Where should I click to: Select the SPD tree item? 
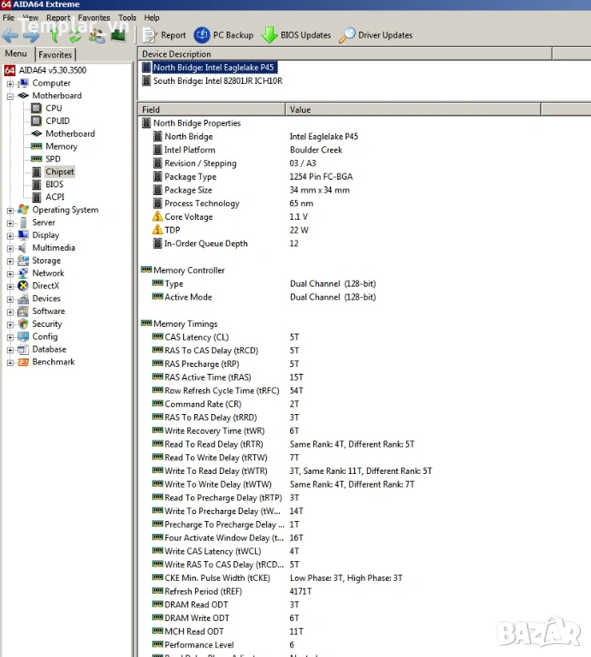[53, 159]
